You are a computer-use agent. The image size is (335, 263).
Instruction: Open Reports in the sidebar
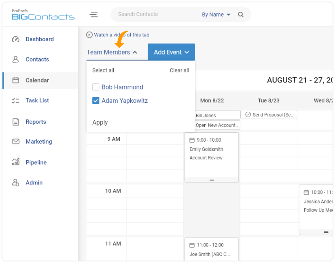(x=36, y=122)
